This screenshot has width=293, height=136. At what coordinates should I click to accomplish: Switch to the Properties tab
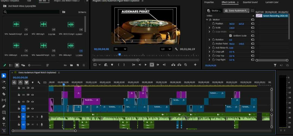209,2
